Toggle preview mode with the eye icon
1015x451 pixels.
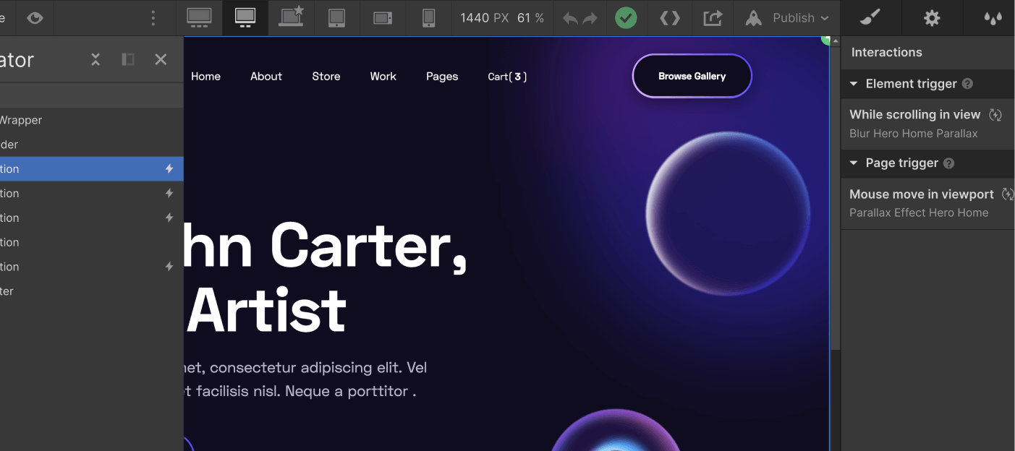[35, 18]
